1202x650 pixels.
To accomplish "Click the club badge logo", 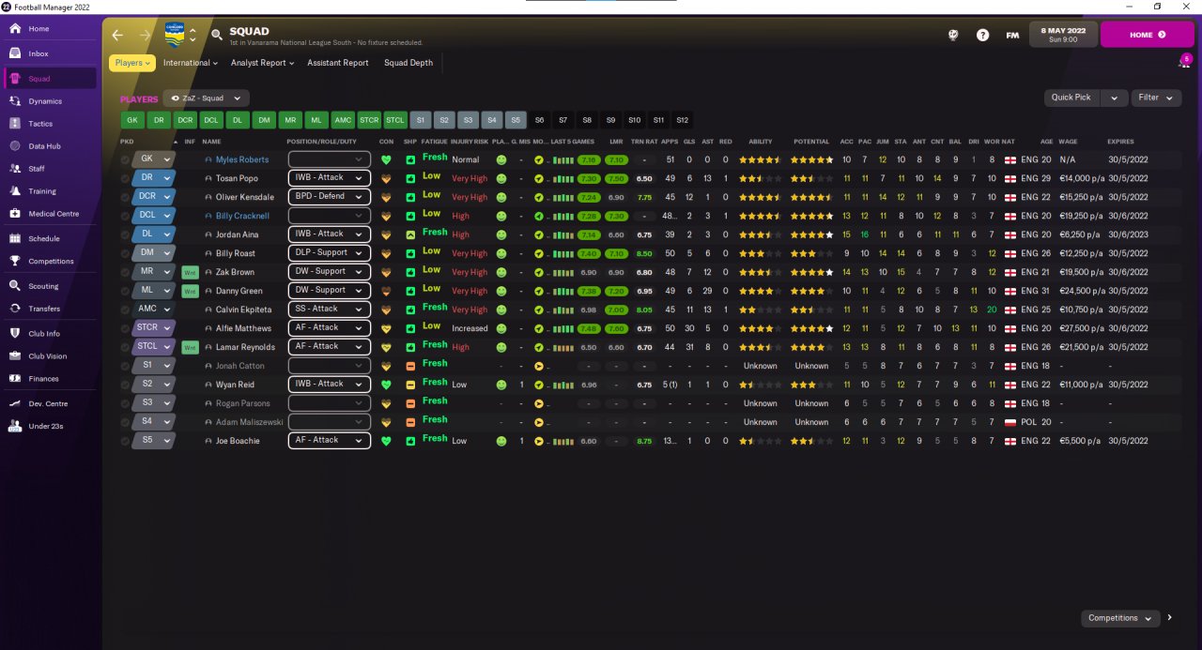I will [175, 35].
